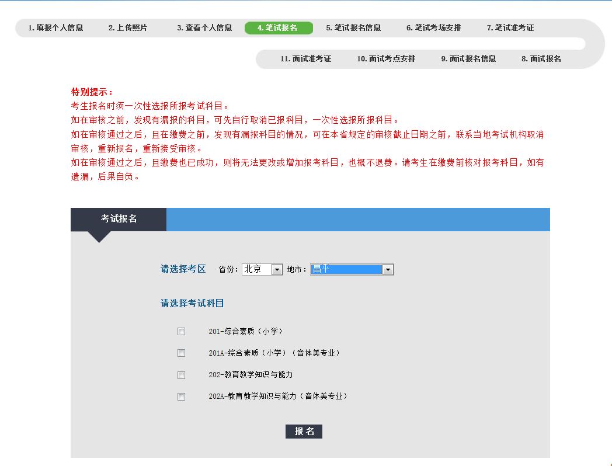Click the 地市 dropdown arrow button
Screen dimensions: 612x466
click(388, 269)
